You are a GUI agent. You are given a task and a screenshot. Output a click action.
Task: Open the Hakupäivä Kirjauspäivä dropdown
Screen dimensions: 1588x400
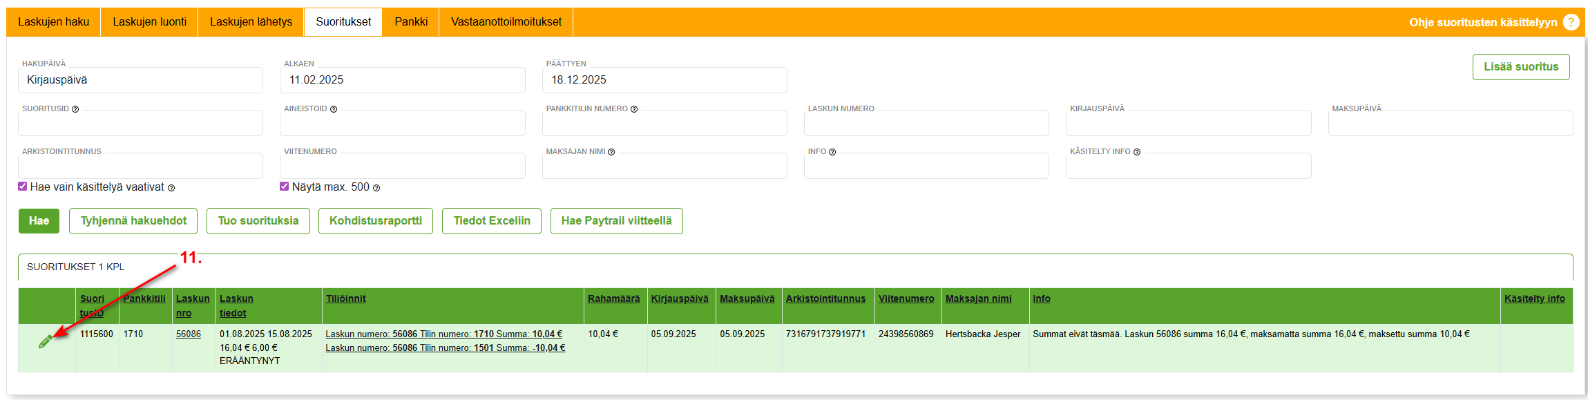(140, 80)
